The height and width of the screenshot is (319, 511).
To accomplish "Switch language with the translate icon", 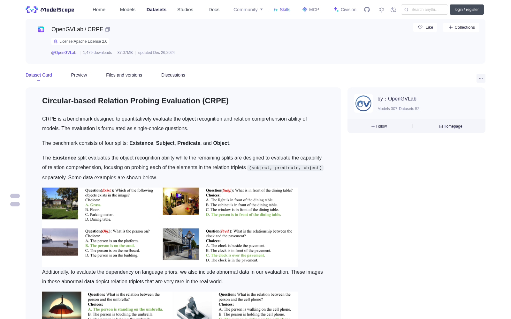I will click(x=393, y=10).
